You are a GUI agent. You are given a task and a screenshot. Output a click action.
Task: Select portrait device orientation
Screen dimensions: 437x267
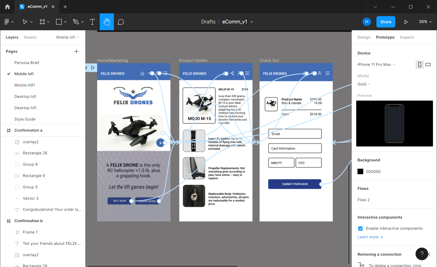(420, 65)
